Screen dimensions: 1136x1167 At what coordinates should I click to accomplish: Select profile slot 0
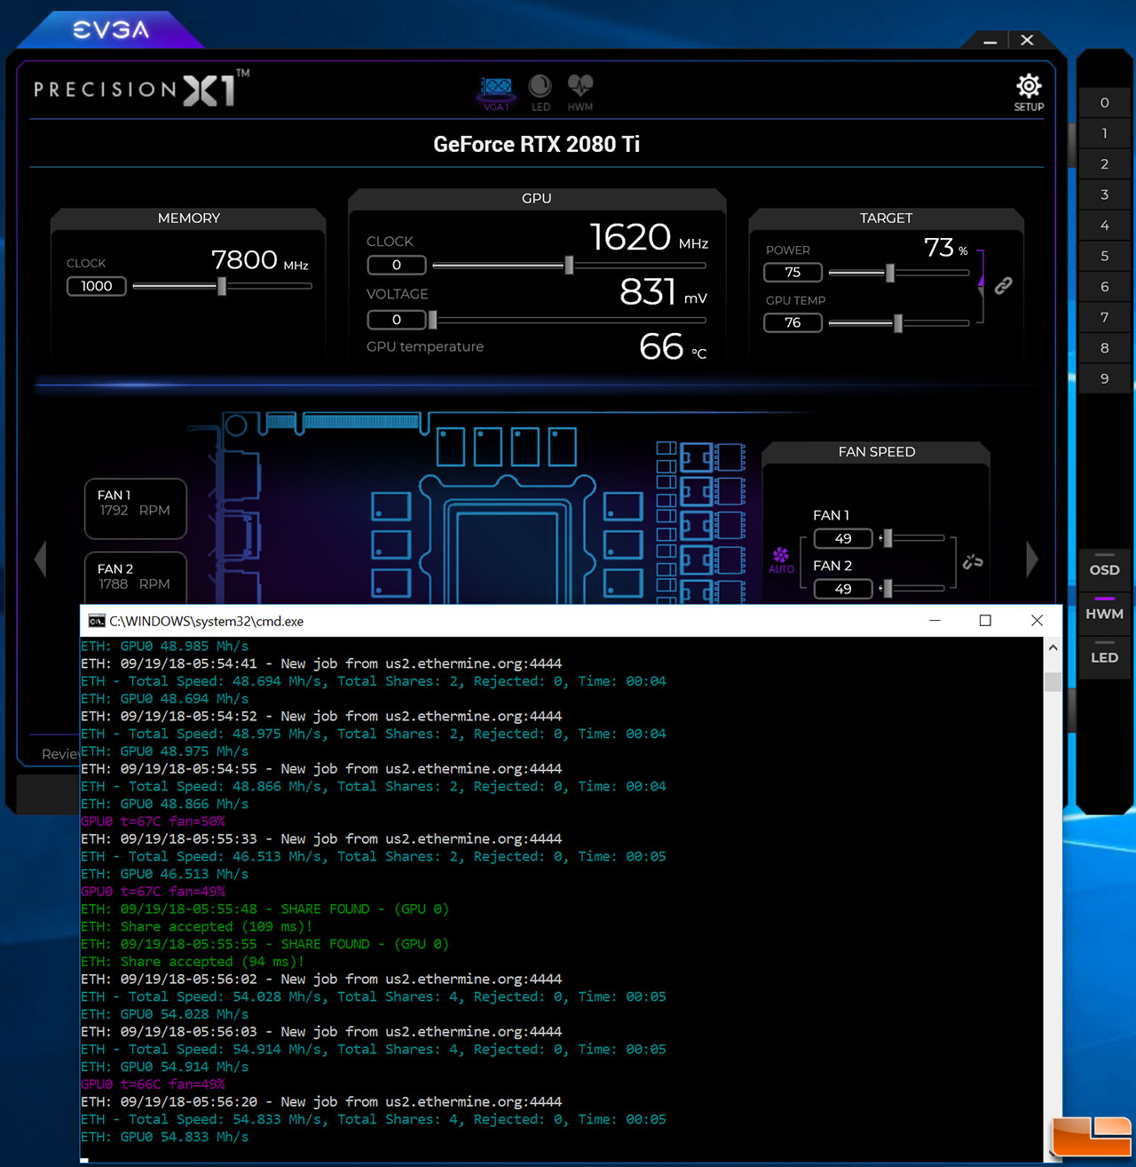[x=1105, y=103]
